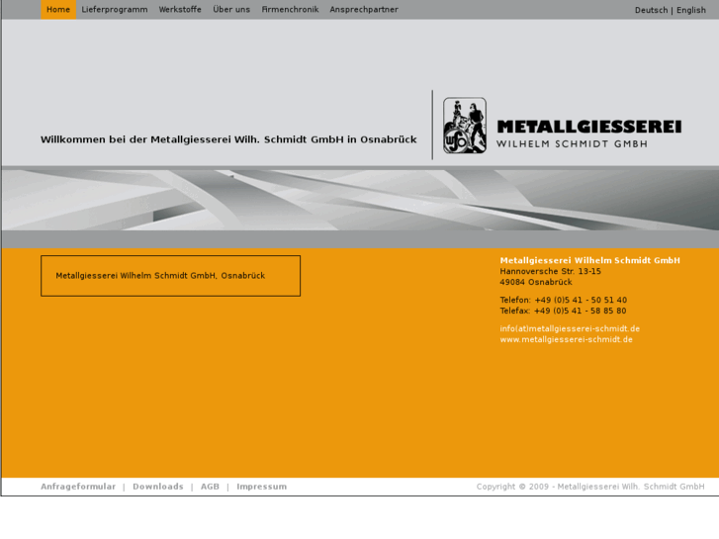The height and width of the screenshot is (539, 719).
Task: Click the Telefon number +49 (0)5 41 - 50 51 40
Action: [x=581, y=300]
